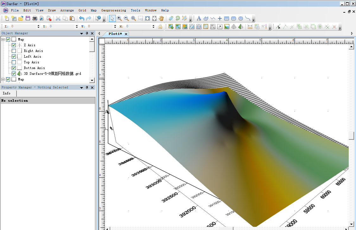Select the Text tool (letter A)
Screen dimensions: 356x230
[199, 18]
